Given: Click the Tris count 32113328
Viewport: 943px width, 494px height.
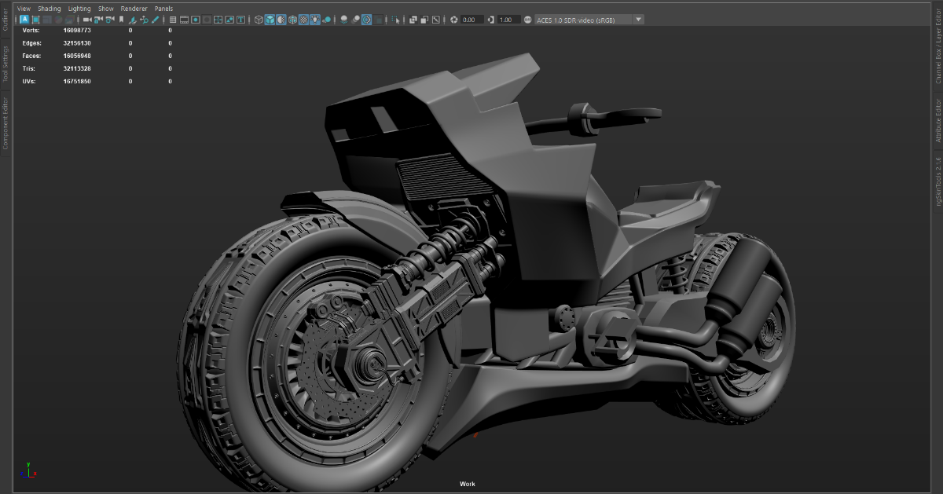Looking at the screenshot, I should click(x=77, y=68).
